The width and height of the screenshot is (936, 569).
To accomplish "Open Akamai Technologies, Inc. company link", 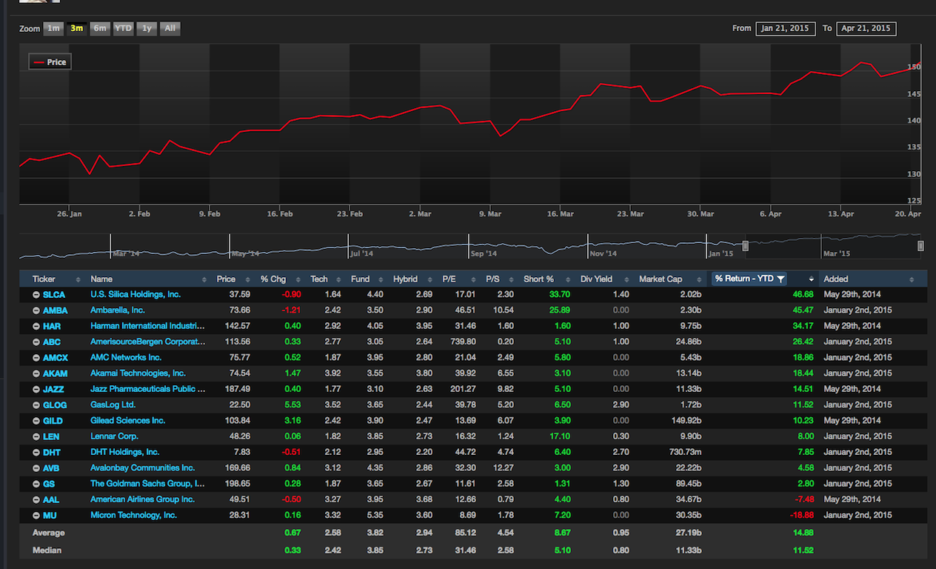I will (138, 373).
